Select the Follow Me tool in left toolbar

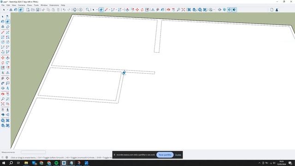[7, 63]
